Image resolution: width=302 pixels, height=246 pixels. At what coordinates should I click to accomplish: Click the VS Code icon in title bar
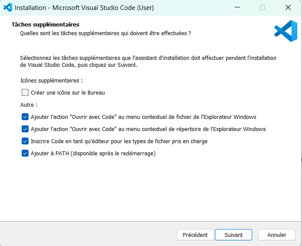click(x=8, y=7)
